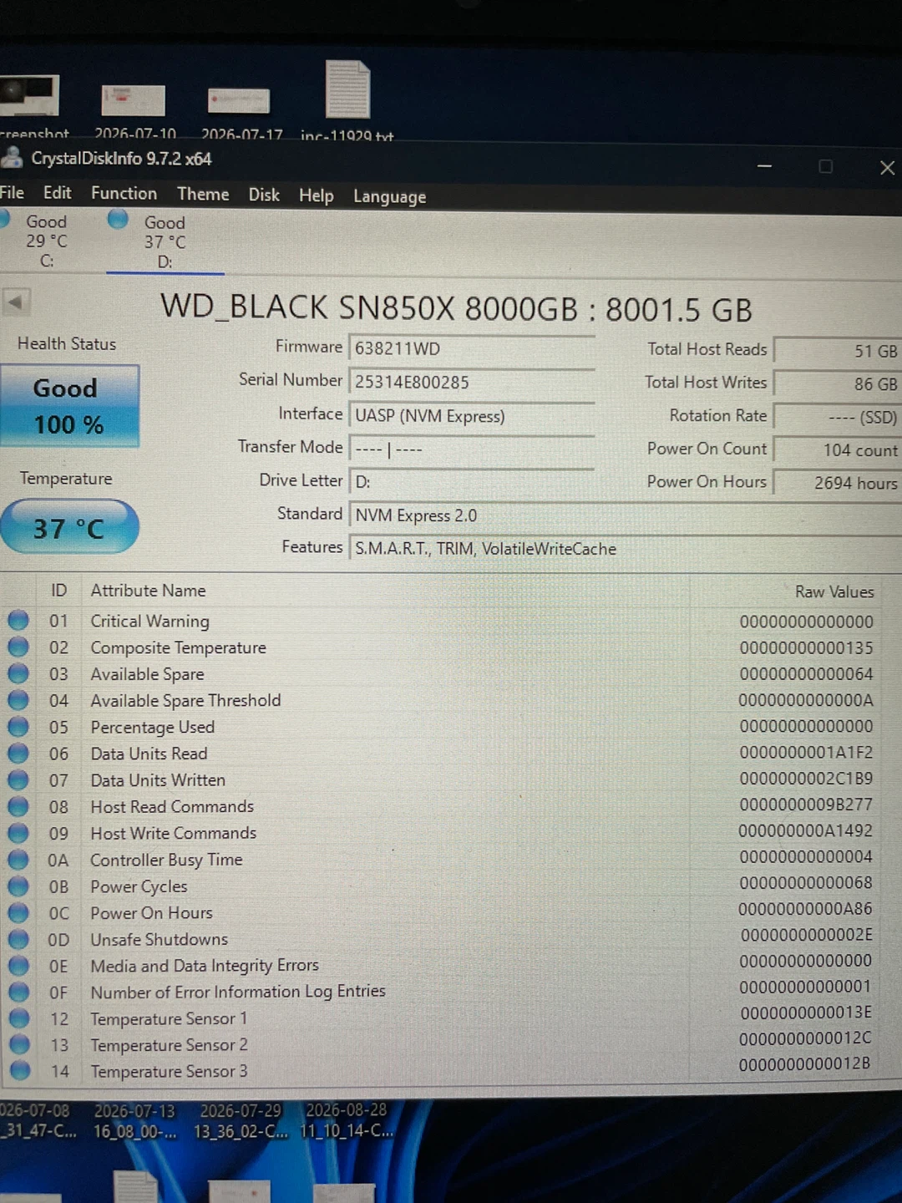Click the 2026-07-13 desktop file label
Image resolution: width=902 pixels, height=1203 pixels.
(134, 1121)
